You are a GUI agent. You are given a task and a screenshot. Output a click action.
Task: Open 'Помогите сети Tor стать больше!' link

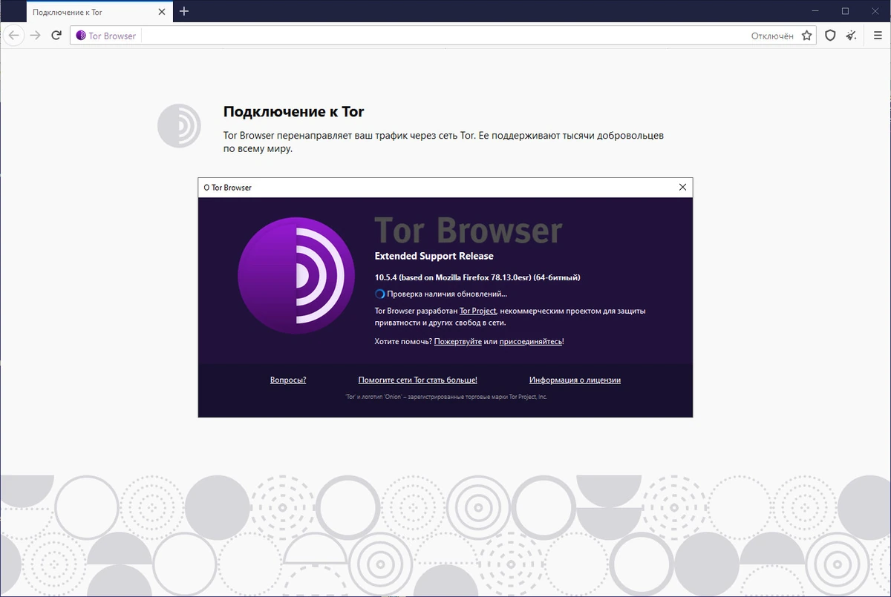click(x=417, y=380)
